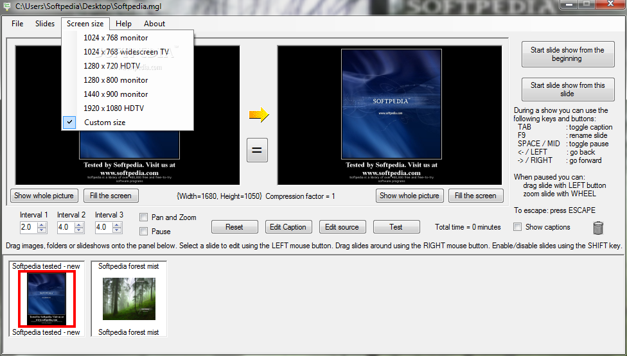The width and height of the screenshot is (627, 356).
Task: Enable the Show captions checkbox
Action: click(517, 226)
